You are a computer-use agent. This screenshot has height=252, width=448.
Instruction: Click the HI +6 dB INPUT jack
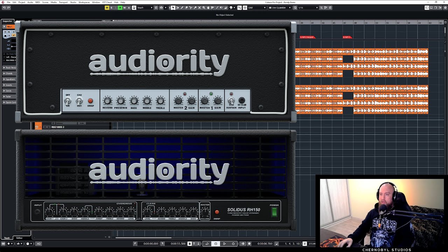(x=241, y=100)
